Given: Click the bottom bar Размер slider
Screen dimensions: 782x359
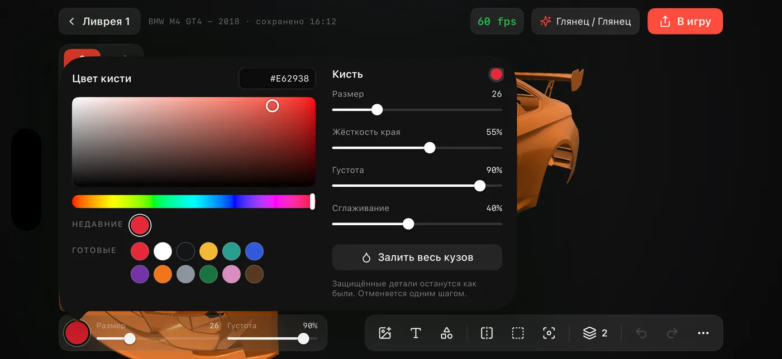Looking at the screenshot, I should coord(159,338).
